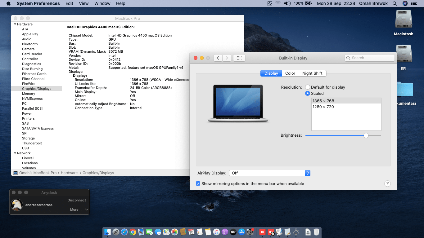This screenshot has height=238, width=424.
Task: Open Launchpad from the dock
Action: 116,232
